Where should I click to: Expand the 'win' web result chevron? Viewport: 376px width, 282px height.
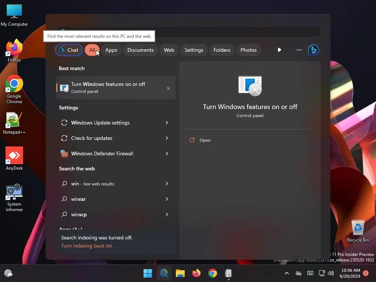click(x=167, y=184)
